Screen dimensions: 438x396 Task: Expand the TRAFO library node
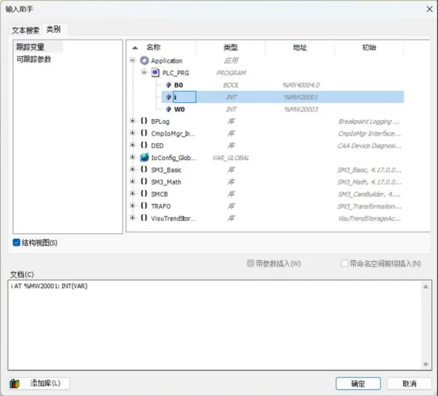[x=133, y=206]
